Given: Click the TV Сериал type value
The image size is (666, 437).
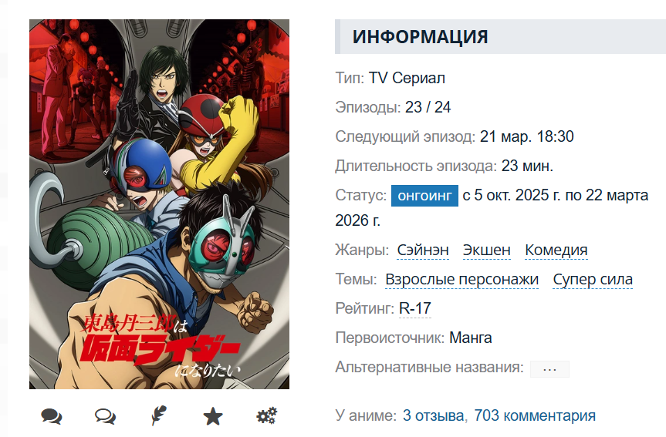Looking at the screenshot, I should 407,78.
